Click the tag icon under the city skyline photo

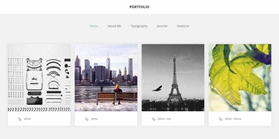click(x=86, y=119)
